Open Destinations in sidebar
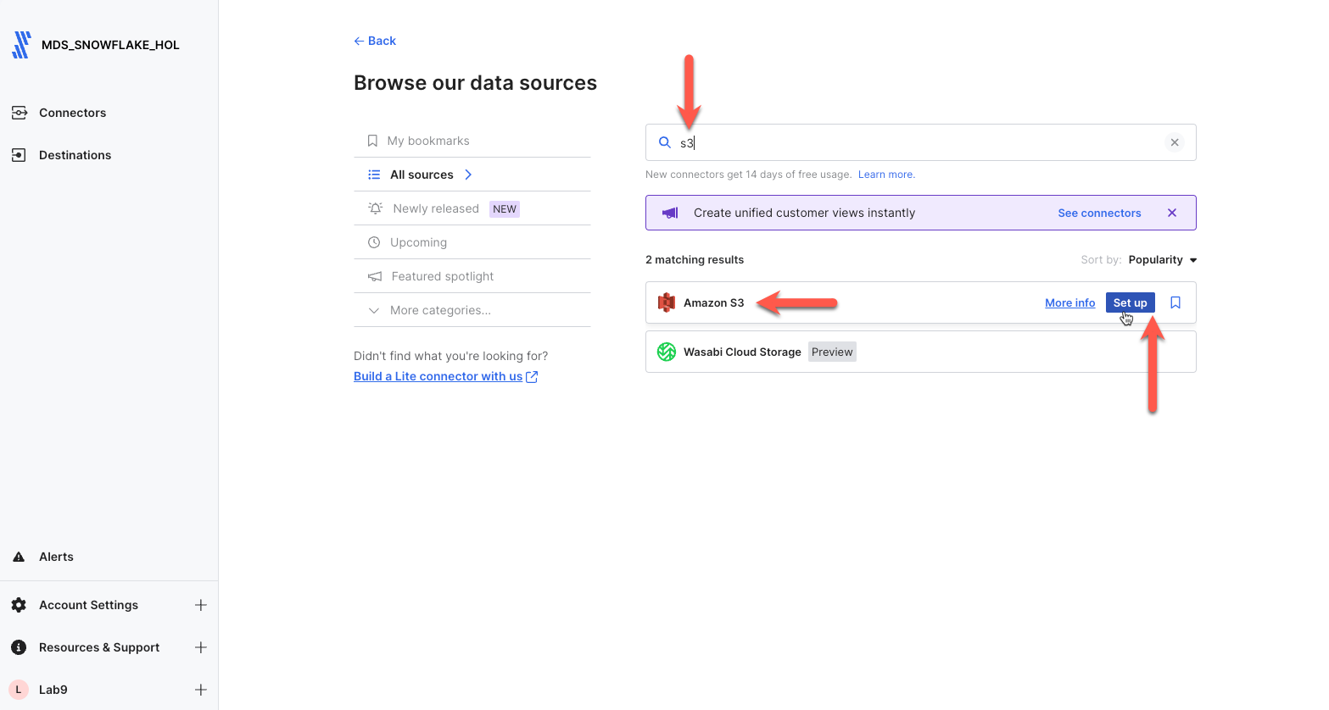The height and width of the screenshot is (710, 1329). (x=75, y=155)
